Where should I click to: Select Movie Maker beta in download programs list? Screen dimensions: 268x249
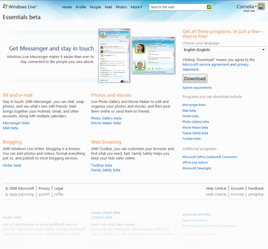195,127
